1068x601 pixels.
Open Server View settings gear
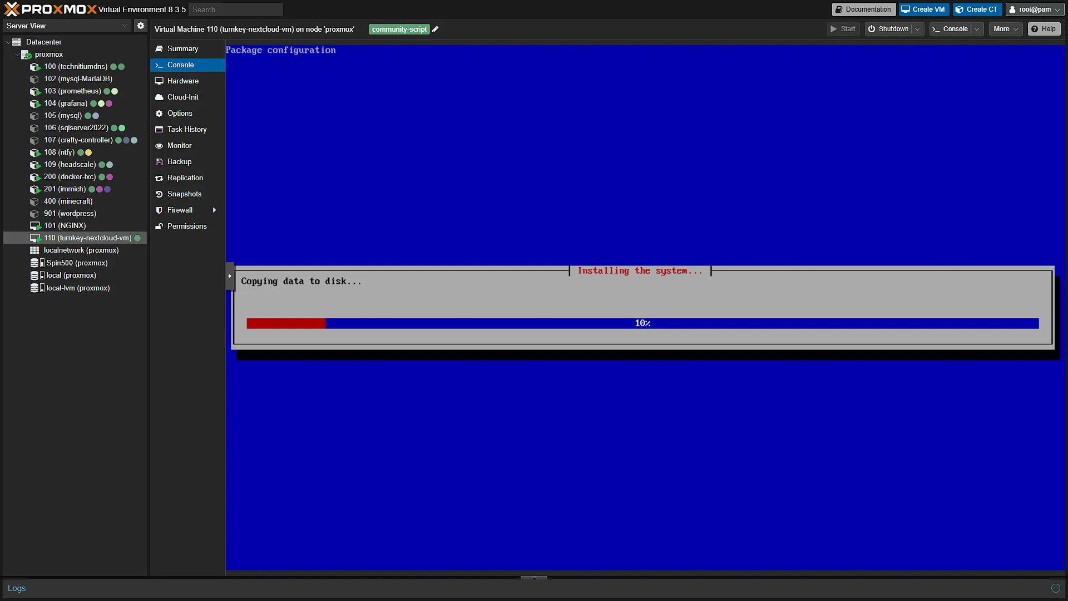point(141,26)
